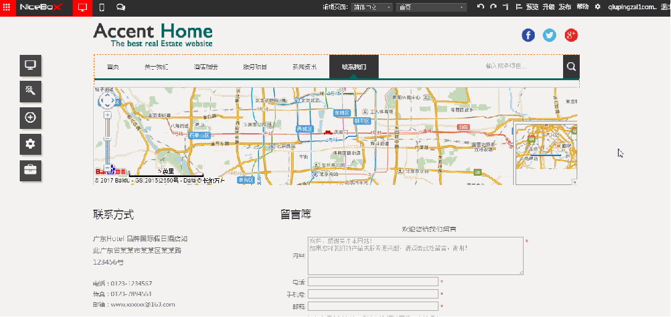Expand the language dropdown 简体中文
Viewport: 671px width, 317px height.
click(371, 7)
